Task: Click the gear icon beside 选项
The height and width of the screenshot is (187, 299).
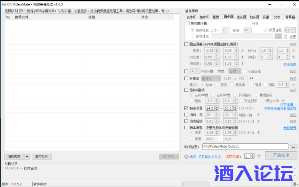Action: click(186, 156)
